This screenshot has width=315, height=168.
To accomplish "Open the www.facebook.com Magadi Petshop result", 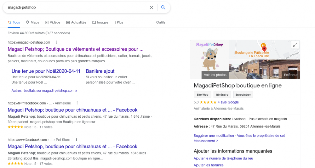I will [72, 147].
